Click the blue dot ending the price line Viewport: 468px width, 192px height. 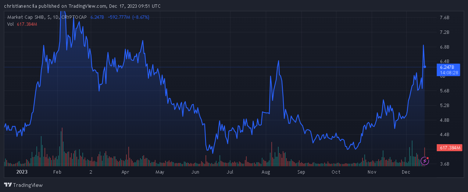tap(425, 67)
